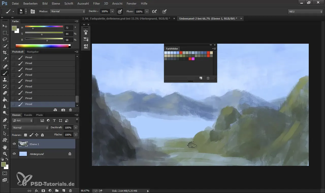Viewport: 325px width, 193px height.
Task: Select the Type tool in toolbox
Action: [5, 127]
